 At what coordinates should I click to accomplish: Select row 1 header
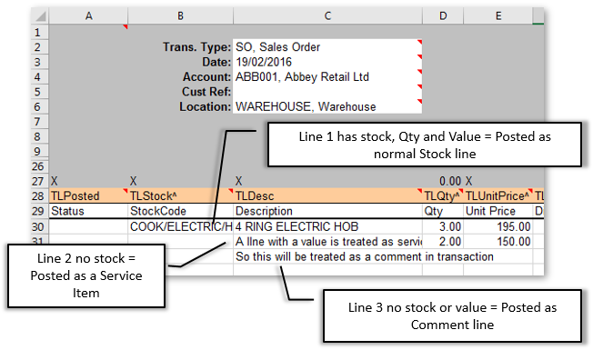tap(40, 32)
